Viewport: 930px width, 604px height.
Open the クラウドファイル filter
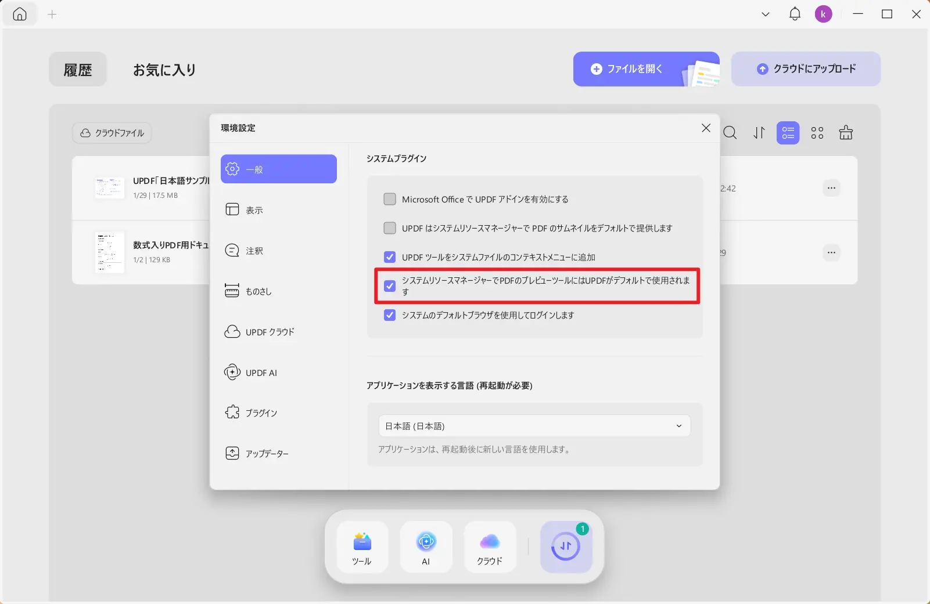pos(112,133)
